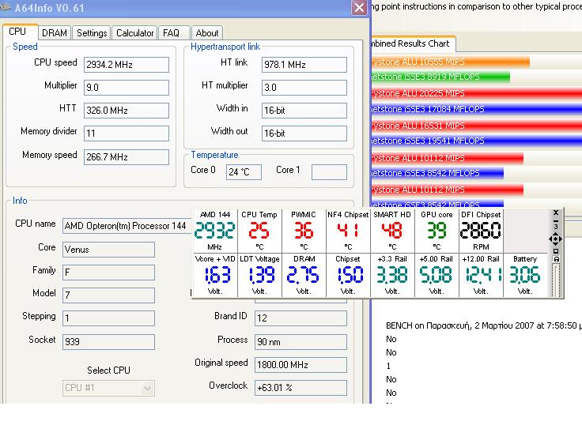Click the Core 0 temperature field 24 °C

pos(244,172)
